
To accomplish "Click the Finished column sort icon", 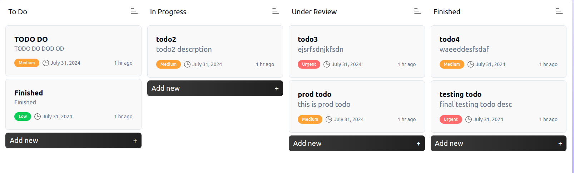I will (x=559, y=11).
